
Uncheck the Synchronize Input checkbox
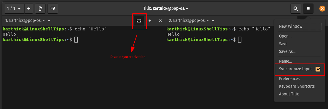click(318, 69)
